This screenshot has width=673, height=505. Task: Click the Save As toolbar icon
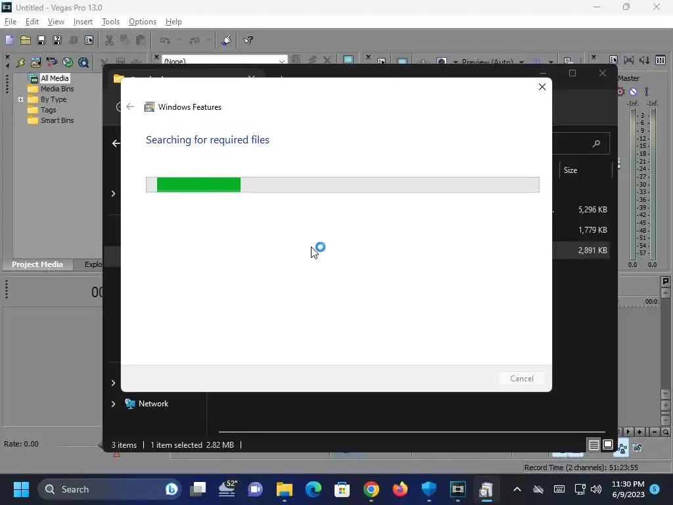point(57,40)
